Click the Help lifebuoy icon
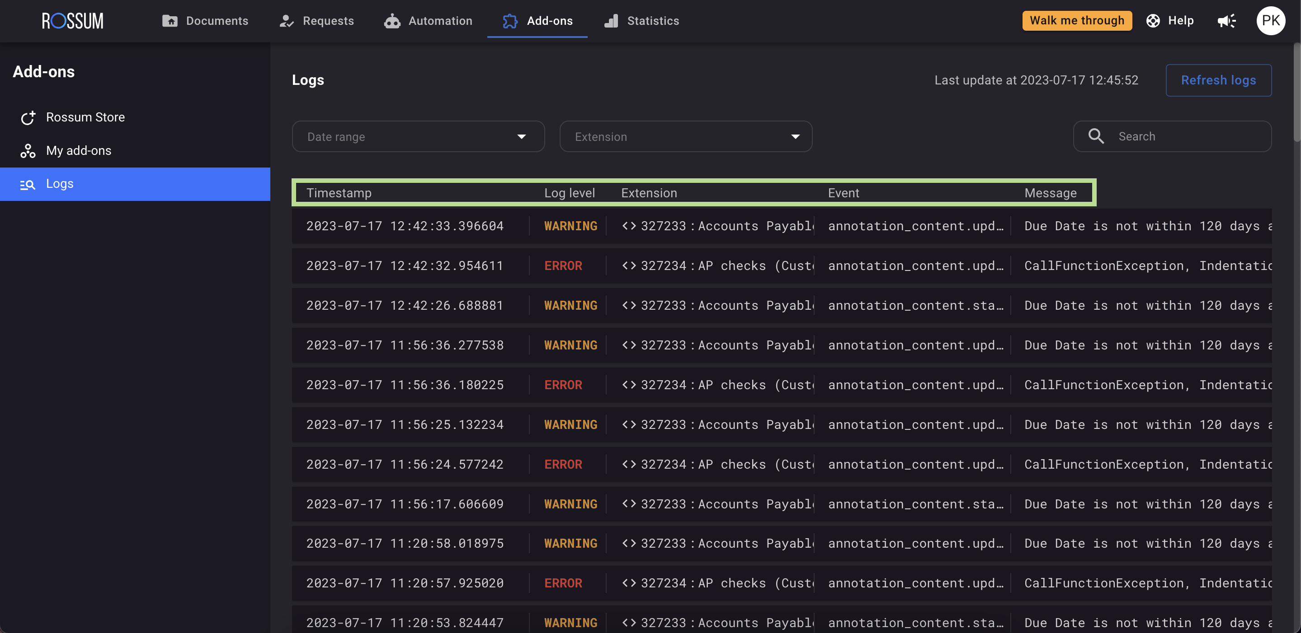Viewport: 1301px width, 633px height. pos(1153,21)
